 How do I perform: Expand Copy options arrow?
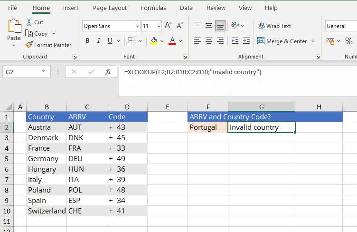click(x=54, y=33)
